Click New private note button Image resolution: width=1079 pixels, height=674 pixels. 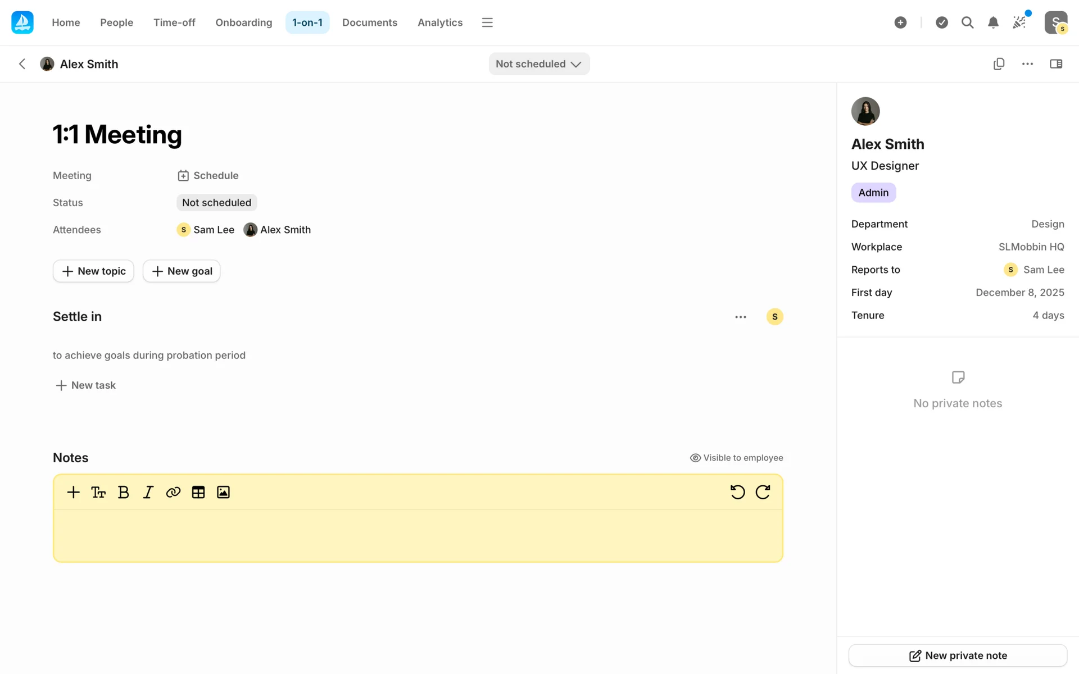(958, 655)
